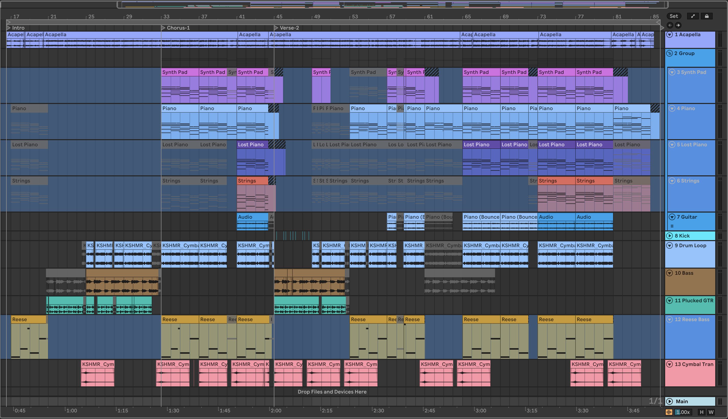Select the 13 Cymbal Tran track header
The image size is (728, 419).
tap(694, 364)
